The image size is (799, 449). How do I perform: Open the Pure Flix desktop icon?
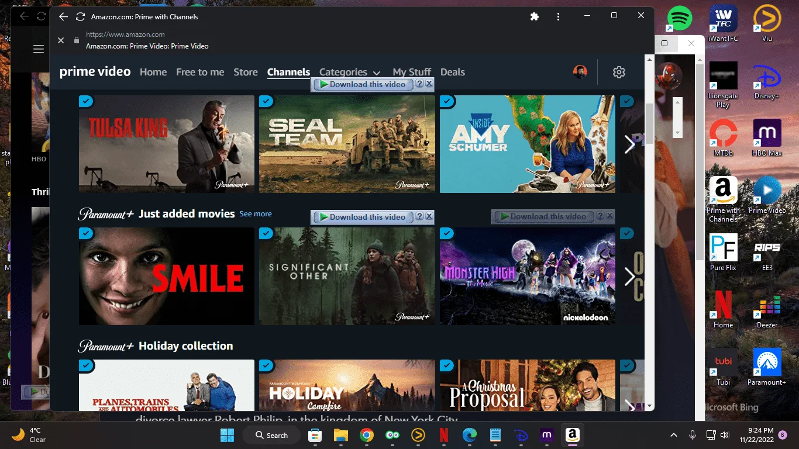point(723,253)
